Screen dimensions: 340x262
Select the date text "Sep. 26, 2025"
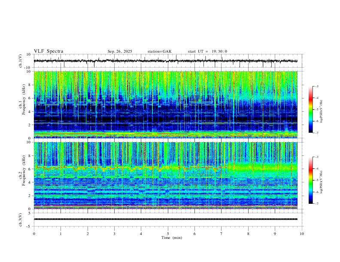[120, 51]
